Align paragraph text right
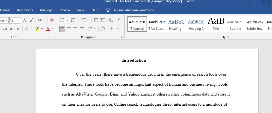Viewport: 272px width, 113px height. (x=75, y=29)
